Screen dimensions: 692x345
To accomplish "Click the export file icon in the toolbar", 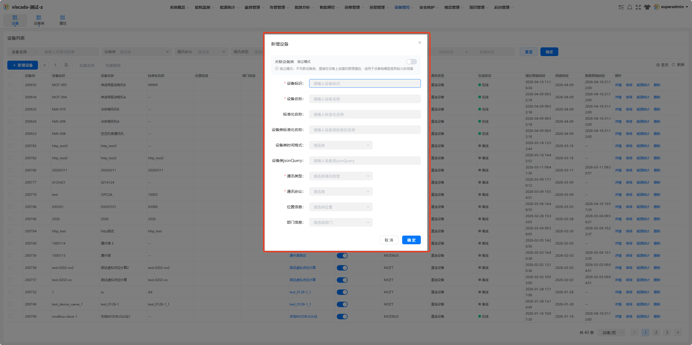I will pos(66,65).
